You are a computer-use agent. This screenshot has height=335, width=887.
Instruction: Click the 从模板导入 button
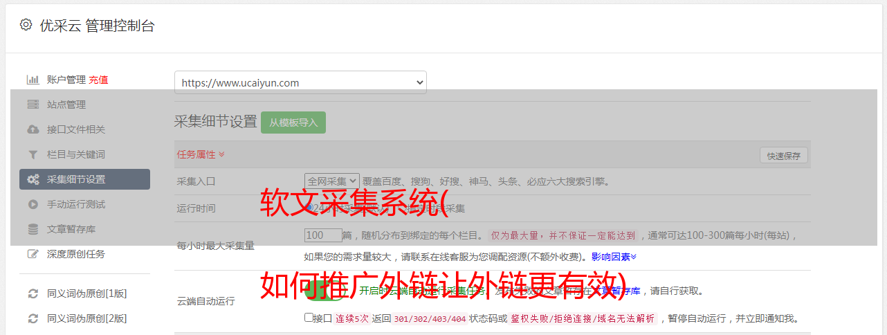(x=293, y=123)
